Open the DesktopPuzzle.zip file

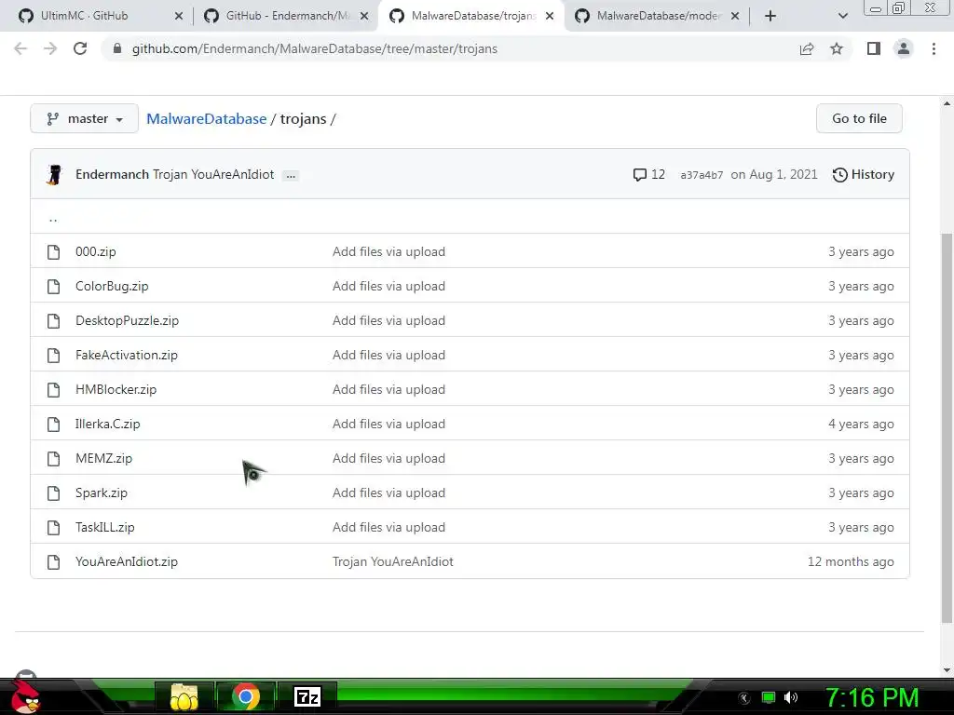tap(127, 320)
